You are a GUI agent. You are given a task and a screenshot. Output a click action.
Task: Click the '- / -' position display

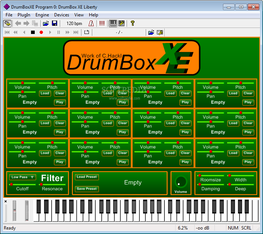click(x=119, y=32)
